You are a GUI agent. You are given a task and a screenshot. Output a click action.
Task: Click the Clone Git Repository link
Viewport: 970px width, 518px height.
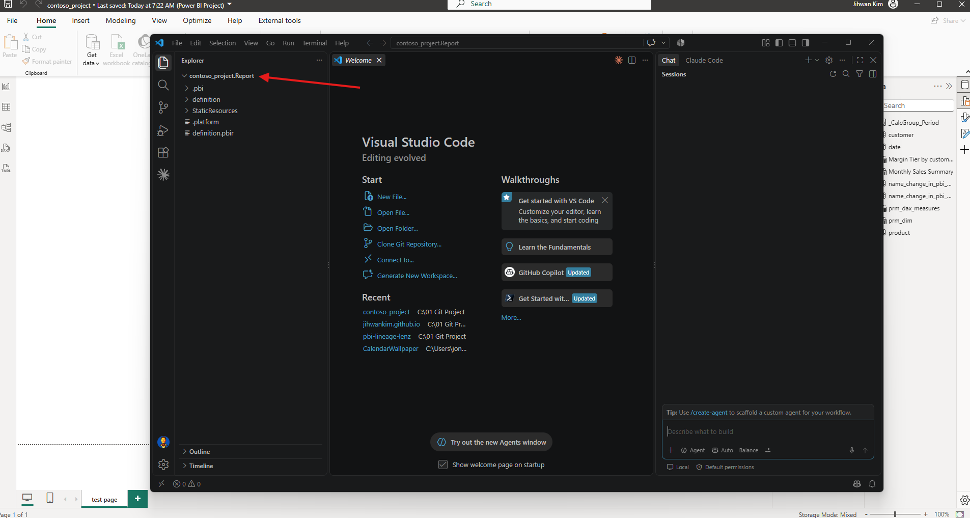[x=409, y=244]
